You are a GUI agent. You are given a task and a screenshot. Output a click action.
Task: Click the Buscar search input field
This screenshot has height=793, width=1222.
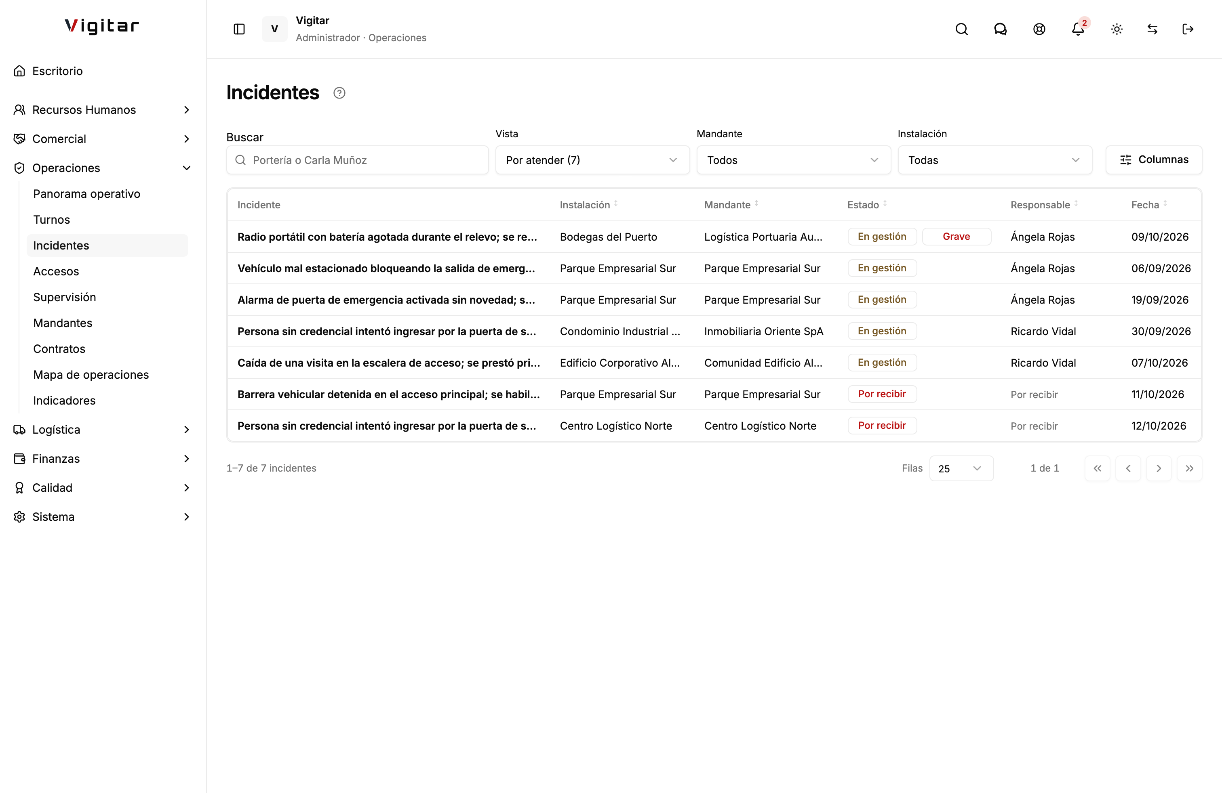pos(357,160)
